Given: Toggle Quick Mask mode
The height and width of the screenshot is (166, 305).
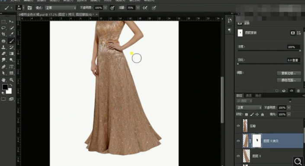Looking at the screenshot, I should click(x=3, y=99).
